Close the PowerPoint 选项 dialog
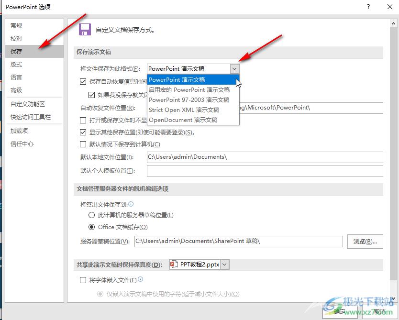The image size is (399, 320). coord(389,7)
